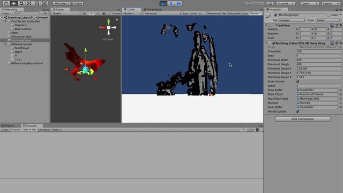Open the Free Aspect dropdown
Image resolution: width=343 pixels, height=193 pixels.
pyautogui.click(x=162, y=13)
